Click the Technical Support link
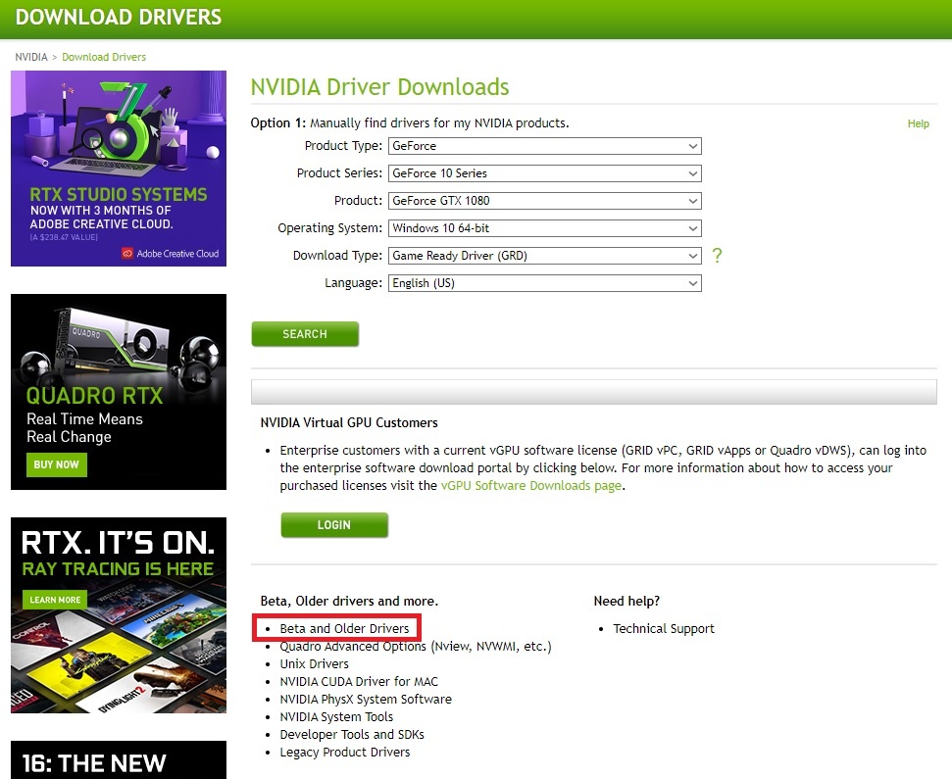Screen dimensions: 952x779 664,629
